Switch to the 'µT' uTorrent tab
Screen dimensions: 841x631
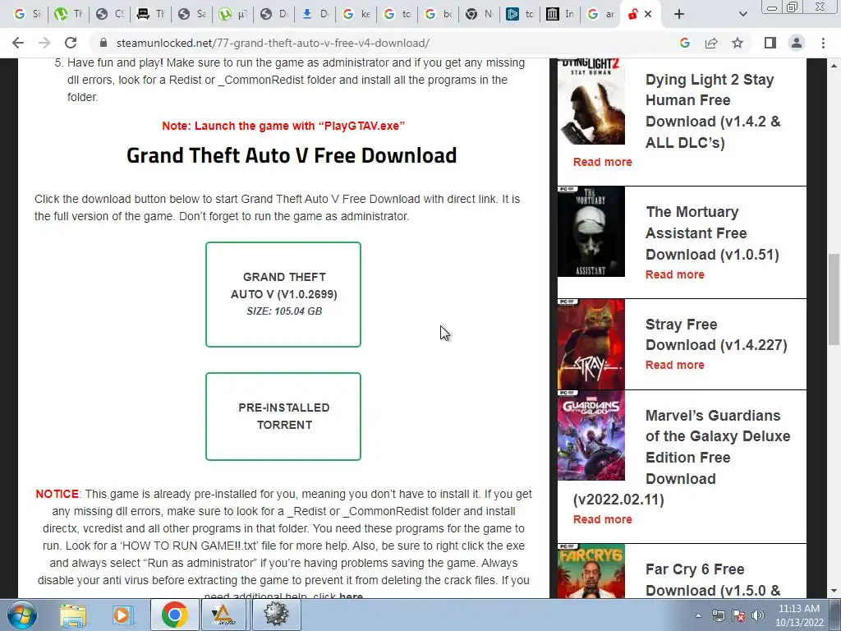(232, 14)
